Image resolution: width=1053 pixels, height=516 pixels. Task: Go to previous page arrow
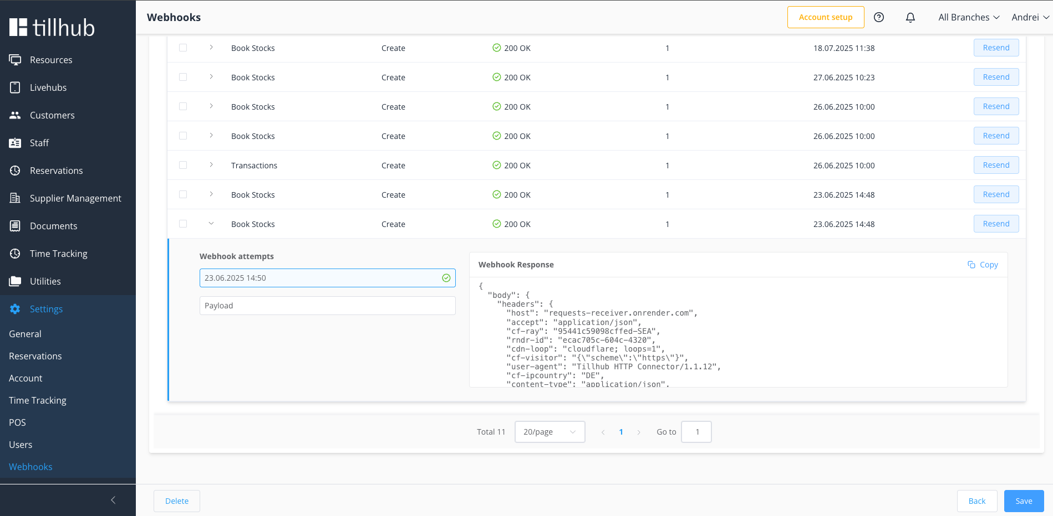point(603,432)
